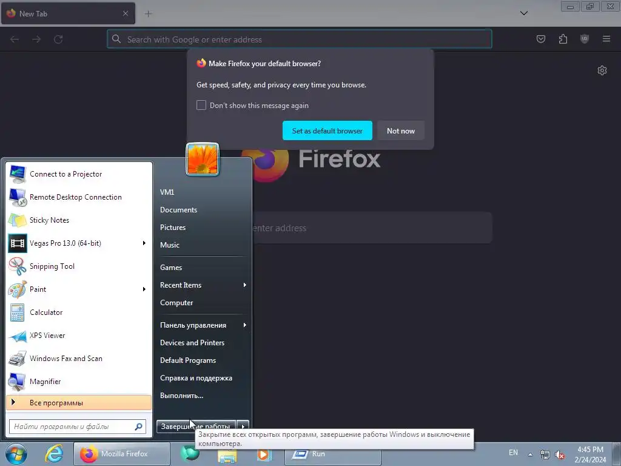Open media player taskbar icon

[264, 454]
